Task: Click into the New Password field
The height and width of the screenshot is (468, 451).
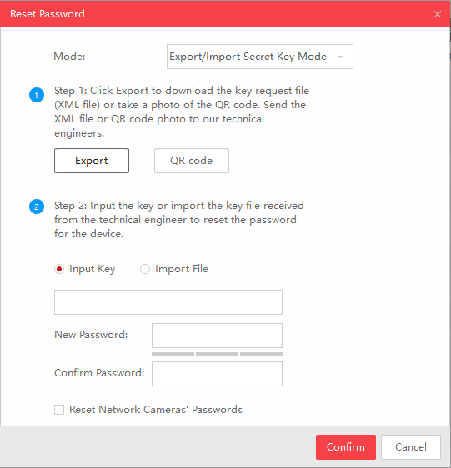Action: pos(217,336)
